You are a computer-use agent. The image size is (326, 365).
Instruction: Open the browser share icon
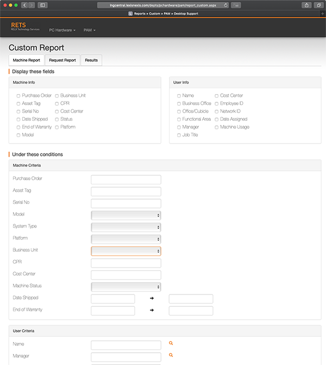tap(306, 5)
